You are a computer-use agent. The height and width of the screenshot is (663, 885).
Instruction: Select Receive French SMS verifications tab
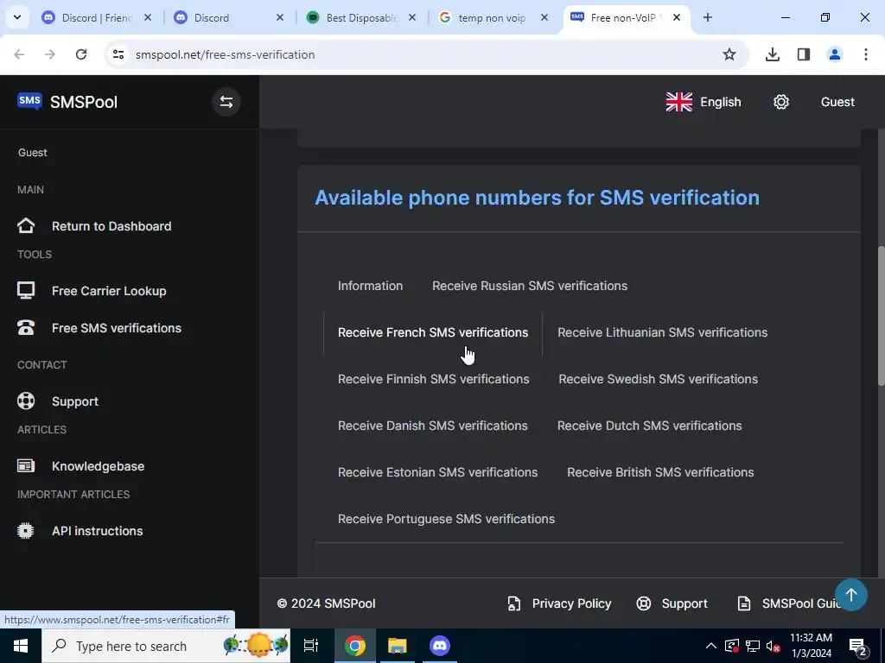(x=433, y=332)
